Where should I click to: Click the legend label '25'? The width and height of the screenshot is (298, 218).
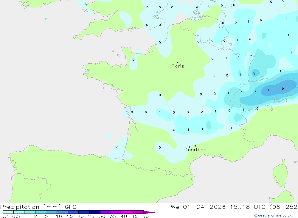click(91, 216)
